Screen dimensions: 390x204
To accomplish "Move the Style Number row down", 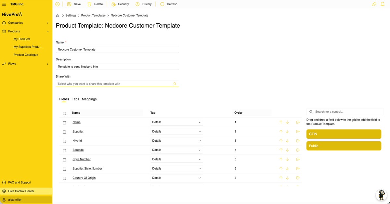I will click(287, 159).
